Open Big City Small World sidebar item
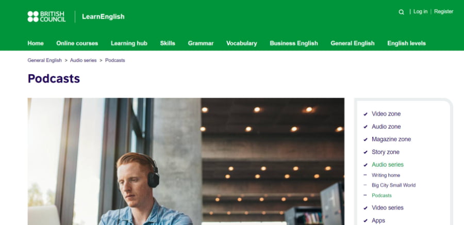This screenshot has height=225, width=464. pos(393,185)
